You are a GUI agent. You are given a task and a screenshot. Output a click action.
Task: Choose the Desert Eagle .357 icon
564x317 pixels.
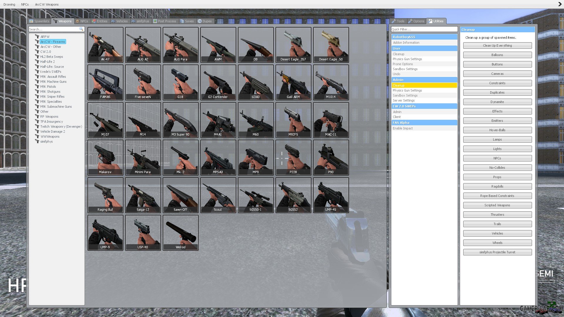click(x=293, y=45)
